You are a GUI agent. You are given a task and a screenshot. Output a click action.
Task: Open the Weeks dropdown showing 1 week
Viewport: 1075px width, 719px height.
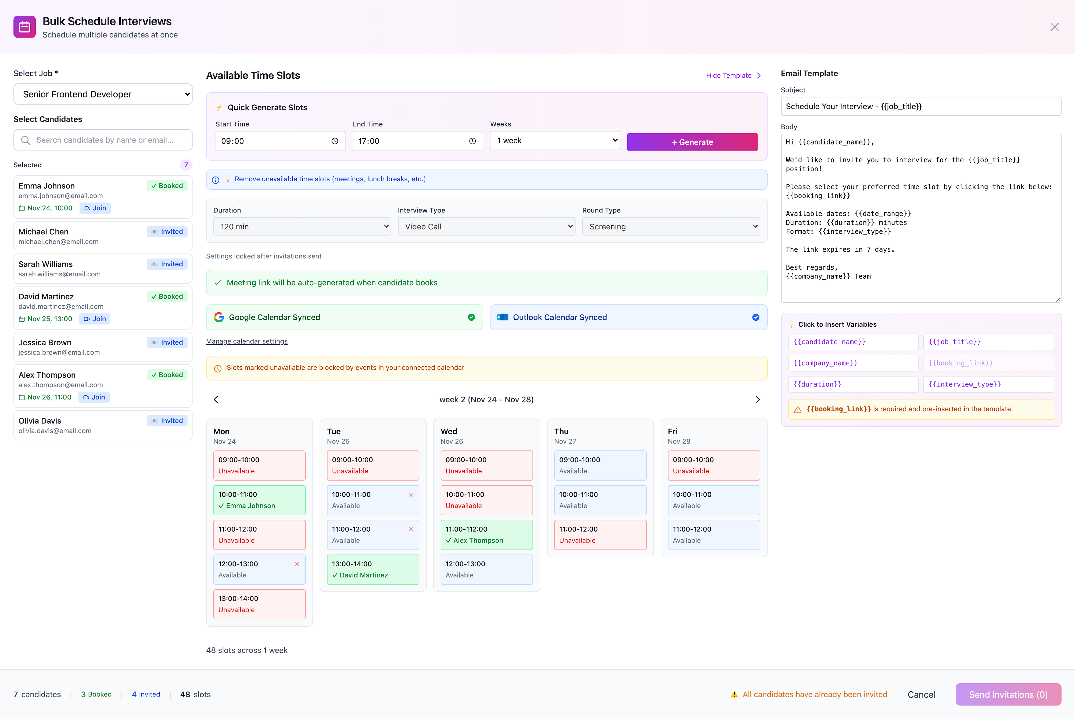(554, 140)
